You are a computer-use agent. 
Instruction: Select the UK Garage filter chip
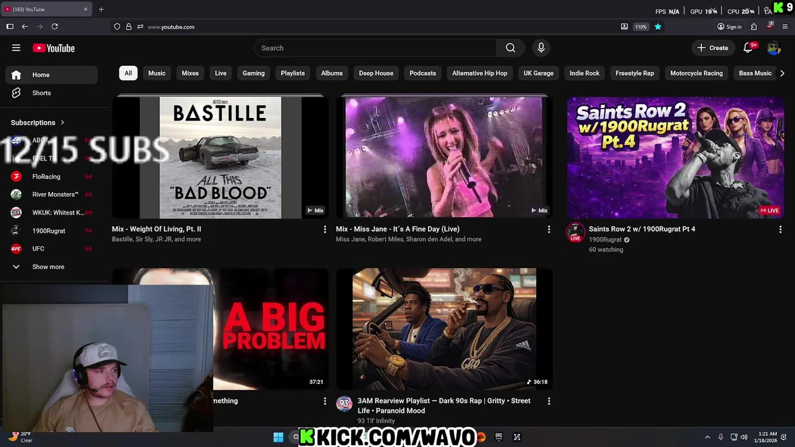coord(538,73)
